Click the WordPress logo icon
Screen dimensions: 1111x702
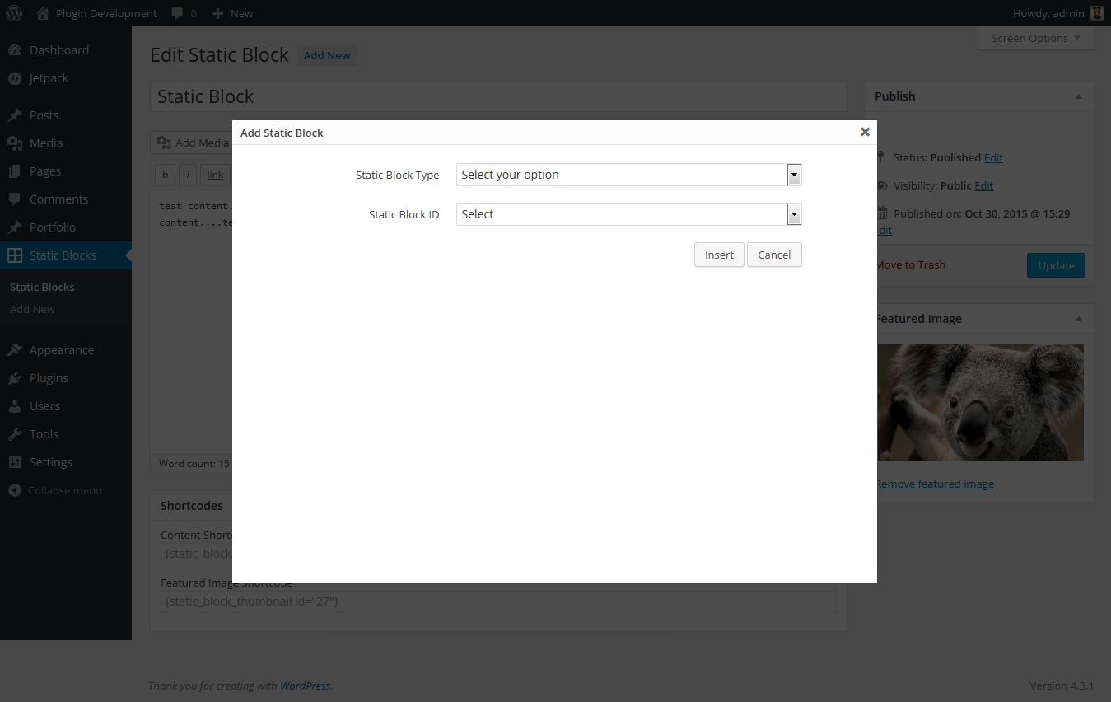coord(14,13)
